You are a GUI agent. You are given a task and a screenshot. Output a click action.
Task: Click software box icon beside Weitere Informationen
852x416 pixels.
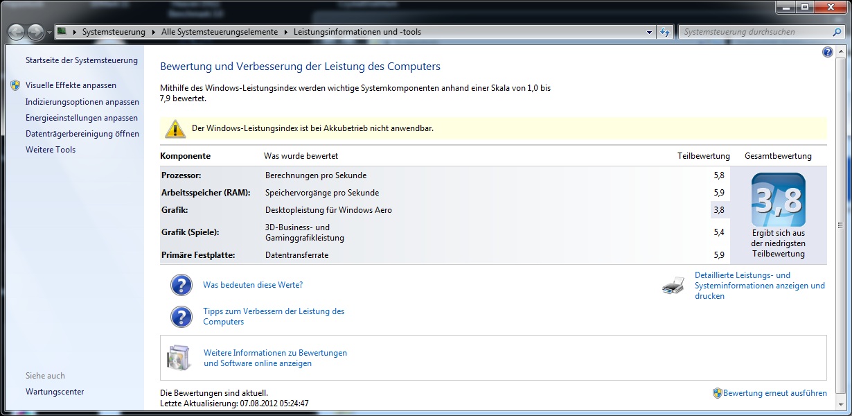point(178,357)
